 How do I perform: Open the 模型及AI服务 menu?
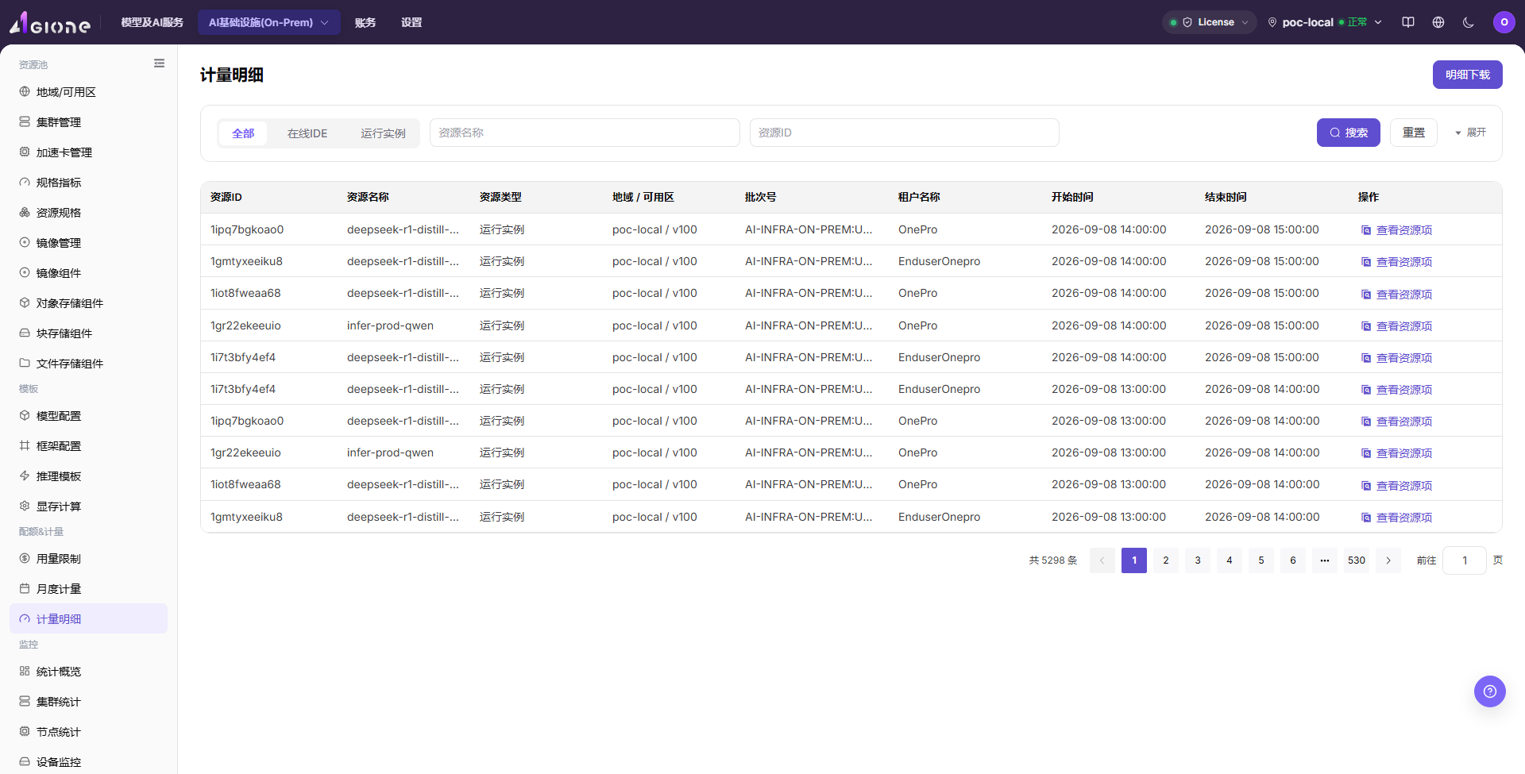pos(152,22)
